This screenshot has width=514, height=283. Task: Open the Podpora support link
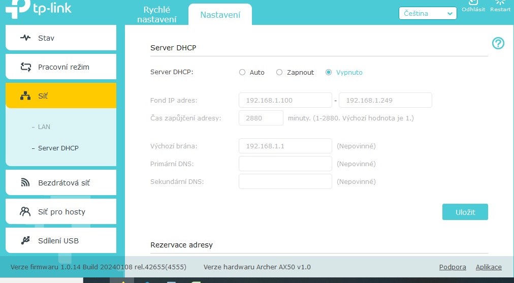point(452,267)
